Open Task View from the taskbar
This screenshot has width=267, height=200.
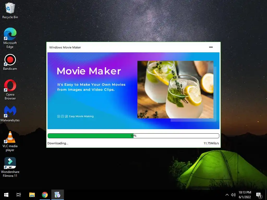click(x=19, y=195)
